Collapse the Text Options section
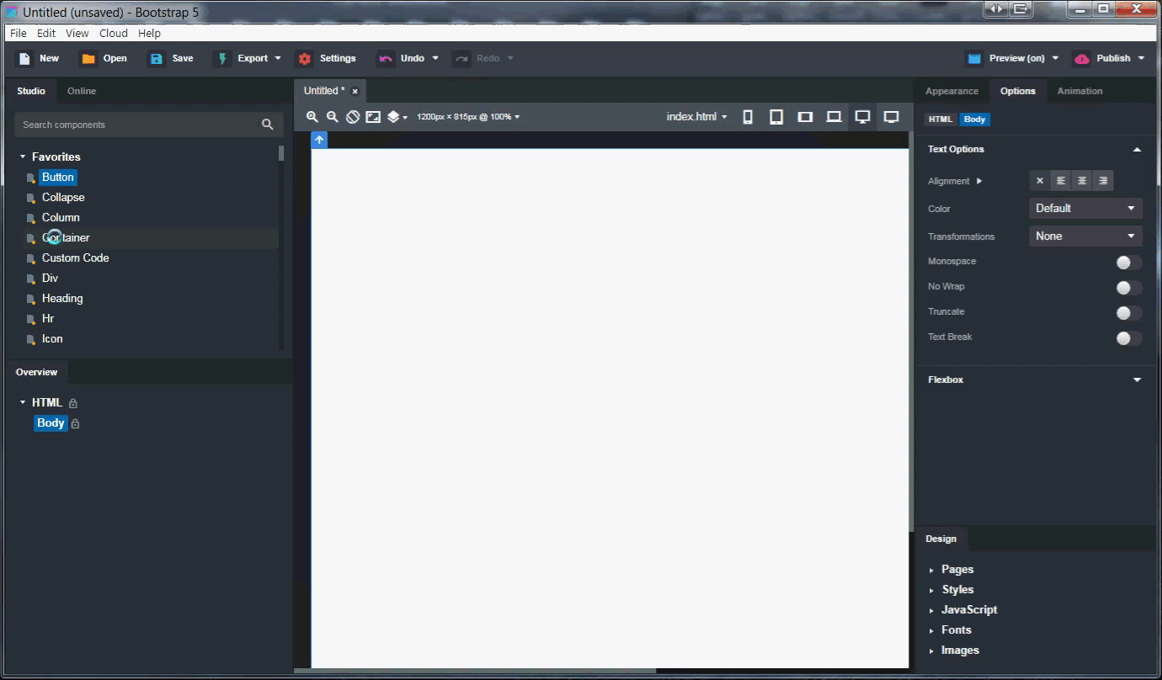The image size is (1162, 680). click(x=1137, y=150)
